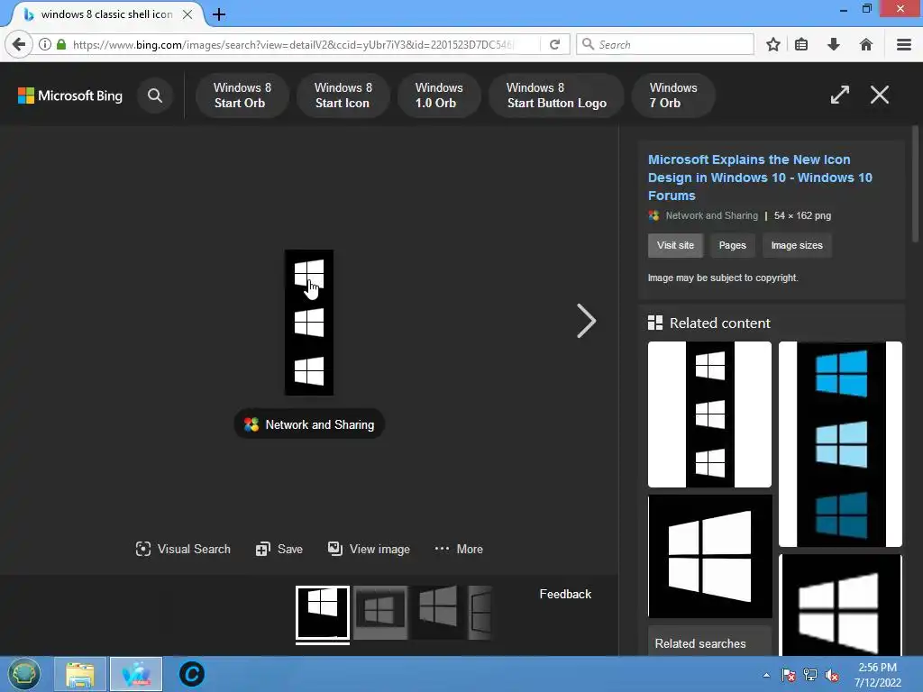Open the Bing search magnifier icon
Viewport: 923px width, 692px height.
[155, 96]
